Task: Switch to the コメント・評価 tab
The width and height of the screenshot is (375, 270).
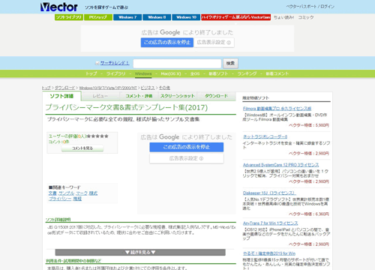Action: tap(139, 96)
